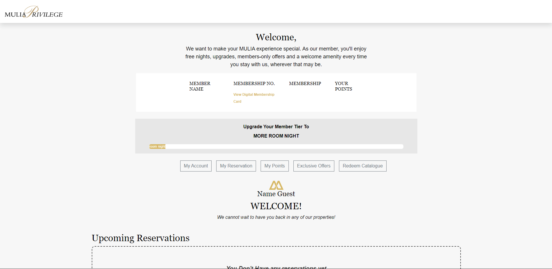The image size is (552, 269).
Task: Click the Welcome heading text
Action: (x=276, y=37)
